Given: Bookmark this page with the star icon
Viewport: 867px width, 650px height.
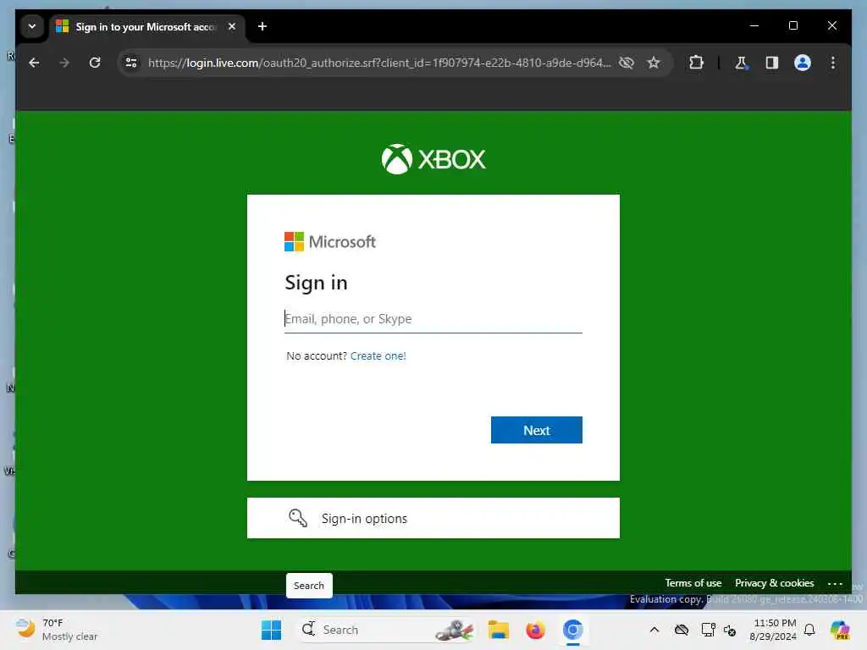Looking at the screenshot, I should [654, 63].
